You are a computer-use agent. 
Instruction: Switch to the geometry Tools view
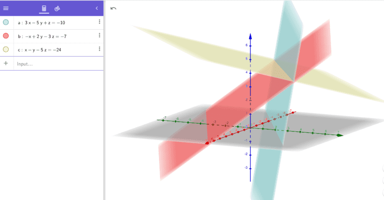pos(57,9)
